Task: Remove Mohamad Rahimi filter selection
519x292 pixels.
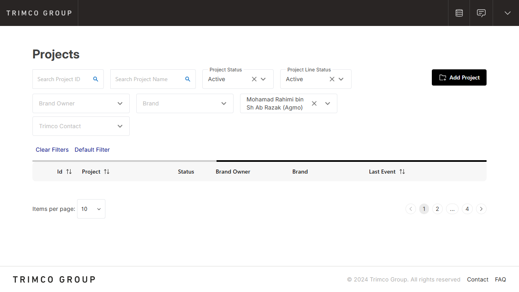Action: coord(314,103)
